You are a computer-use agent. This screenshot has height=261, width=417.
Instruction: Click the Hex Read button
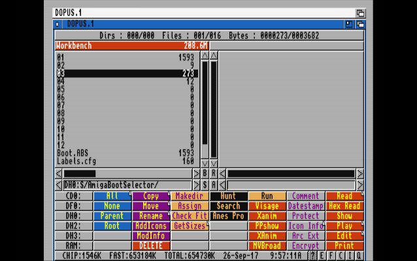tap(344, 206)
